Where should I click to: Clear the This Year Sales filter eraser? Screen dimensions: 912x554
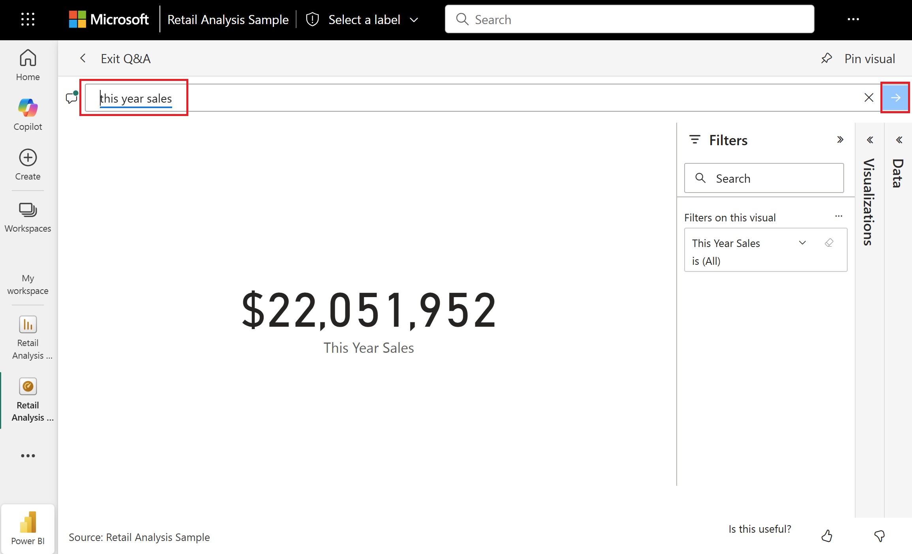(829, 243)
